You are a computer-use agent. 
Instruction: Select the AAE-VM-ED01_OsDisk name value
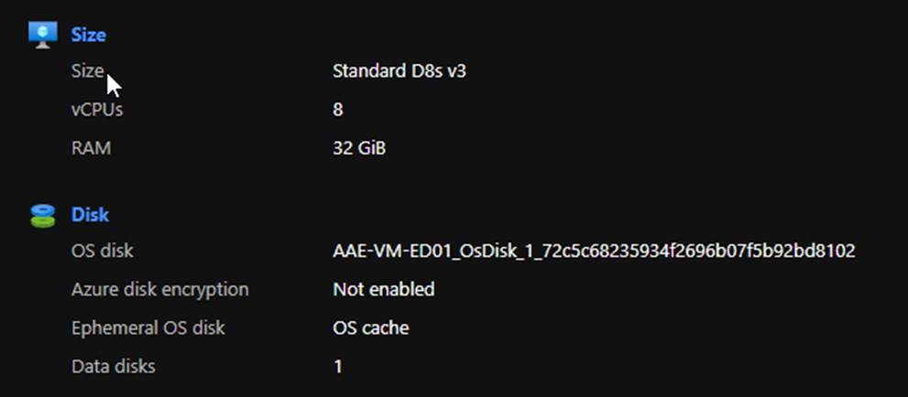594,252
